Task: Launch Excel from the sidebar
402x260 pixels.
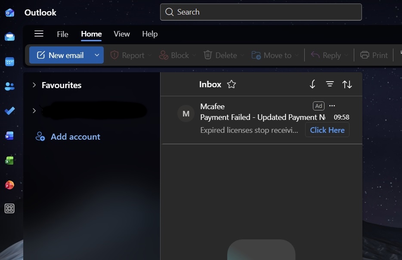Action: coord(9,160)
